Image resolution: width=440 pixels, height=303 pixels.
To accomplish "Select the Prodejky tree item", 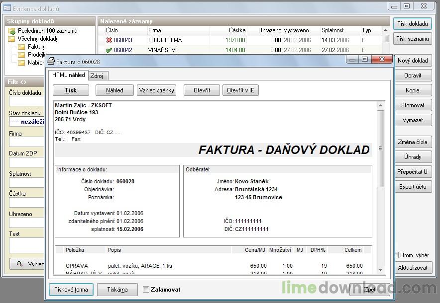I will click(36, 54).
